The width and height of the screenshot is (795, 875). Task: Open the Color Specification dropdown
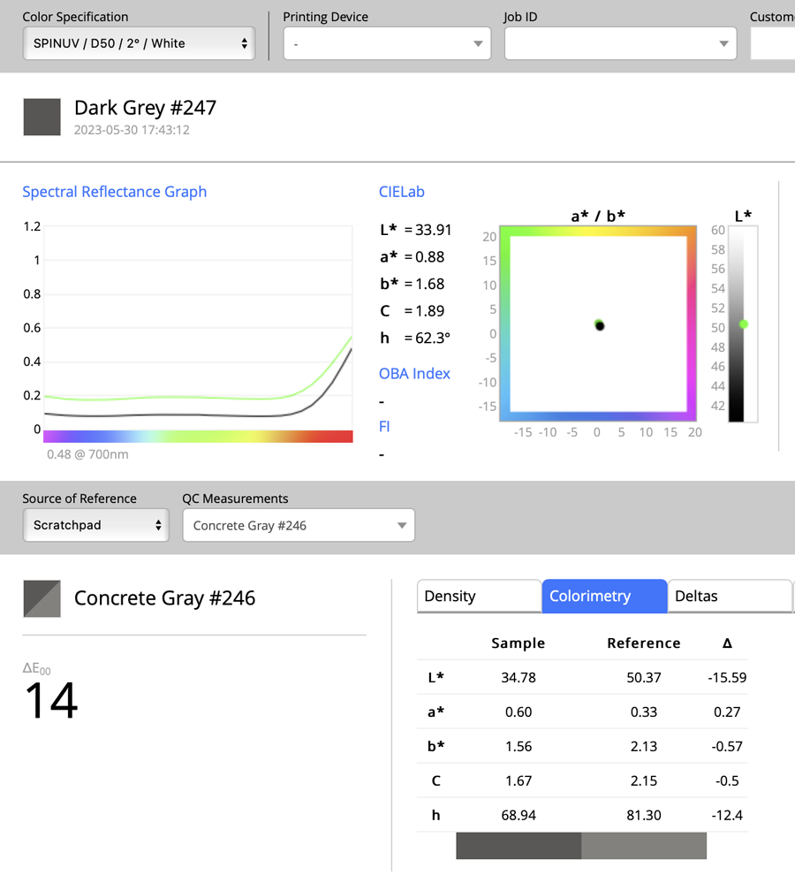click(139, 43)
